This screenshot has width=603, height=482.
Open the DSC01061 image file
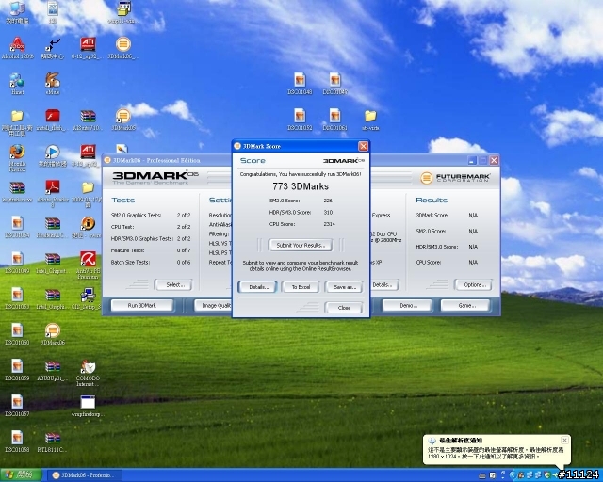(335, 120)
